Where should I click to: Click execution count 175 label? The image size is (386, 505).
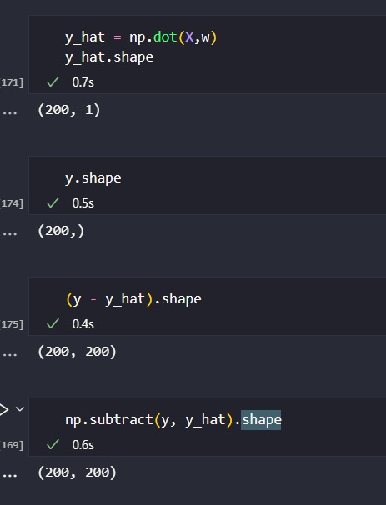point(12,324)
